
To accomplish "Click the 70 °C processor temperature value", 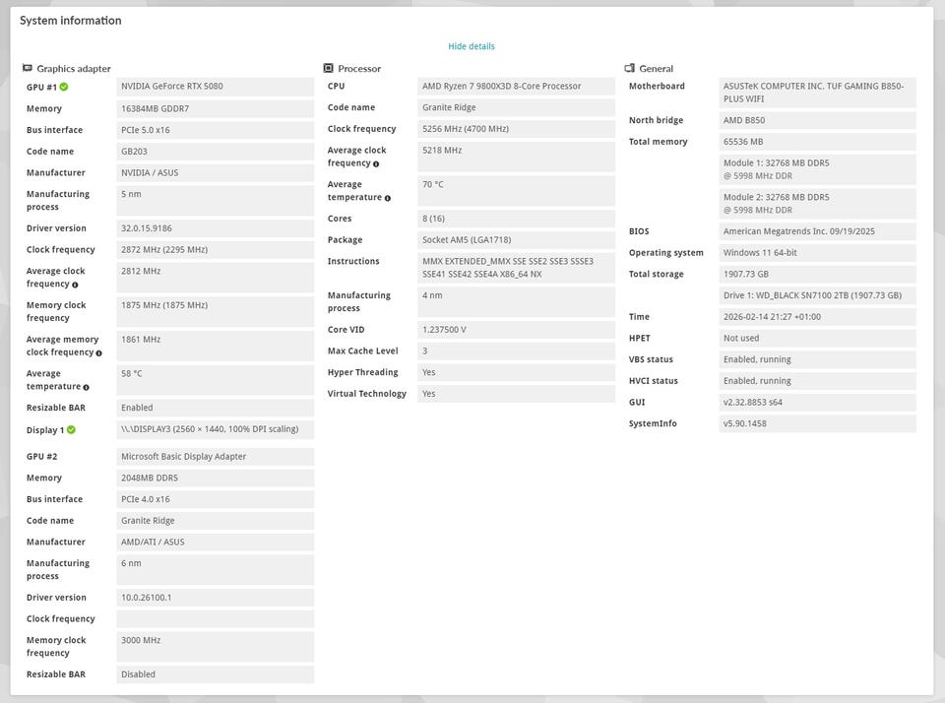I will (x=517, y=191).
